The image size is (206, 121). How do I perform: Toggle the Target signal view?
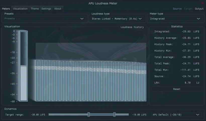pyautogui.click(x=188, y=9)
